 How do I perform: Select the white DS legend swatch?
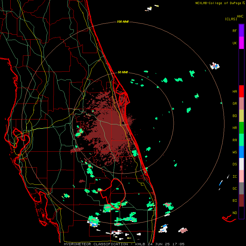point(241,164)
